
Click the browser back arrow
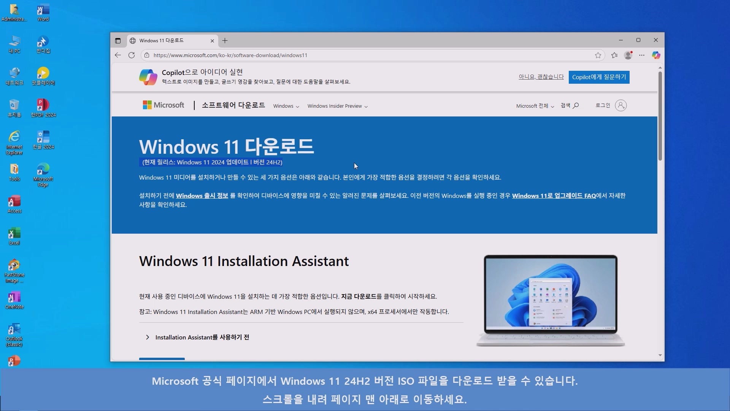118,55
